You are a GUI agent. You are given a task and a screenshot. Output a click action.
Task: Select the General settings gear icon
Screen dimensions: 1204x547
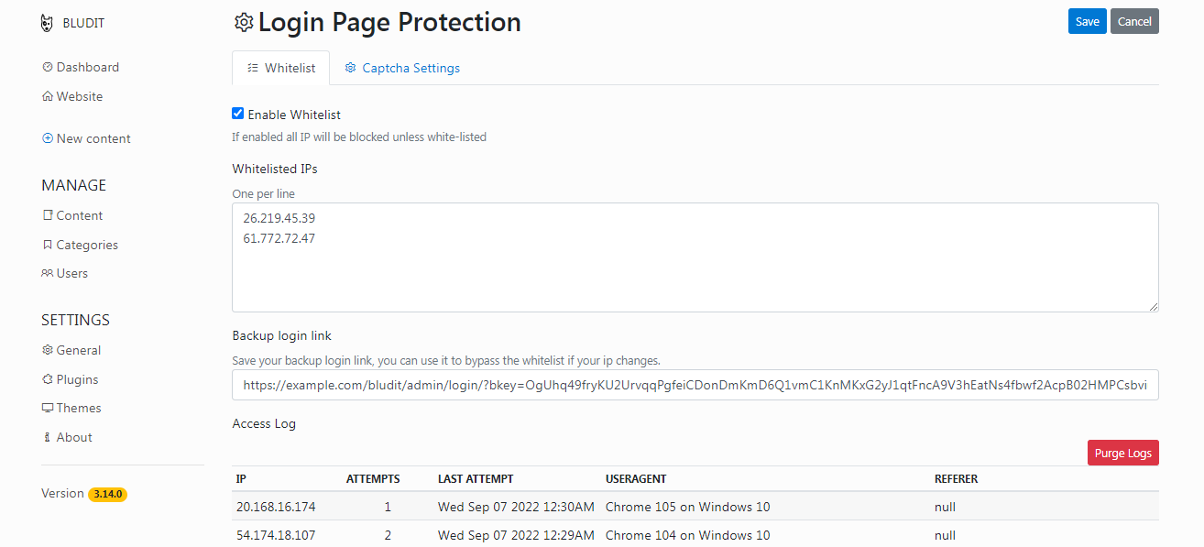point(47,349)
